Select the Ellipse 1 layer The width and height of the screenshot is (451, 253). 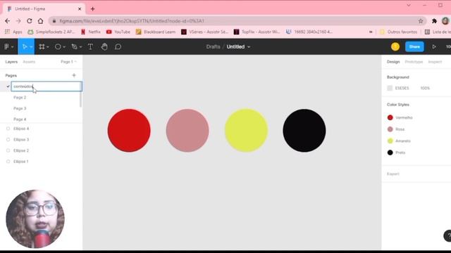(x=20, y=162)
